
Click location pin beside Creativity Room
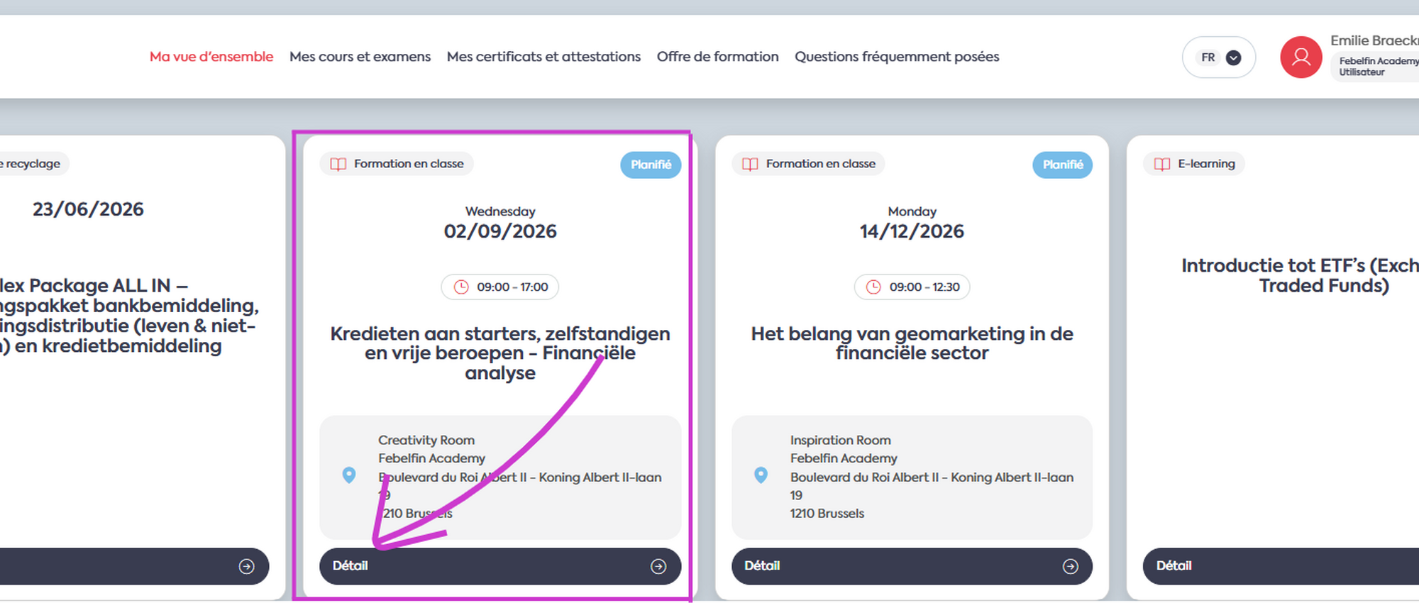pyautogui.click(x=348, y=475)
